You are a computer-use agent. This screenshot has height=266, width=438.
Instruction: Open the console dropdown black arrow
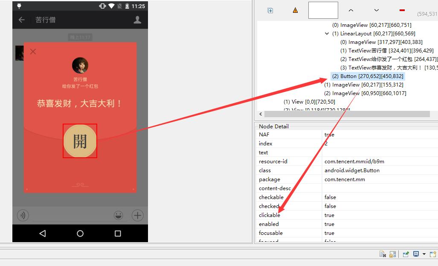424,254
